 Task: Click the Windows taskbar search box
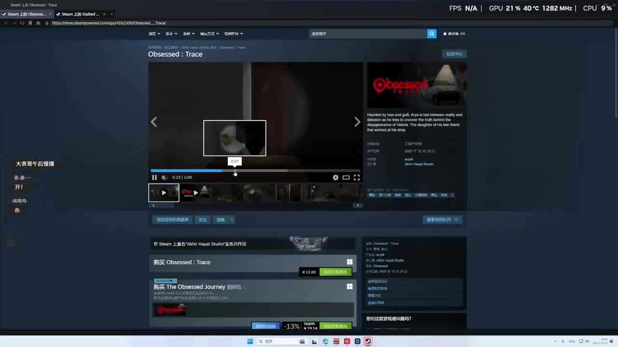pos(283,341)
